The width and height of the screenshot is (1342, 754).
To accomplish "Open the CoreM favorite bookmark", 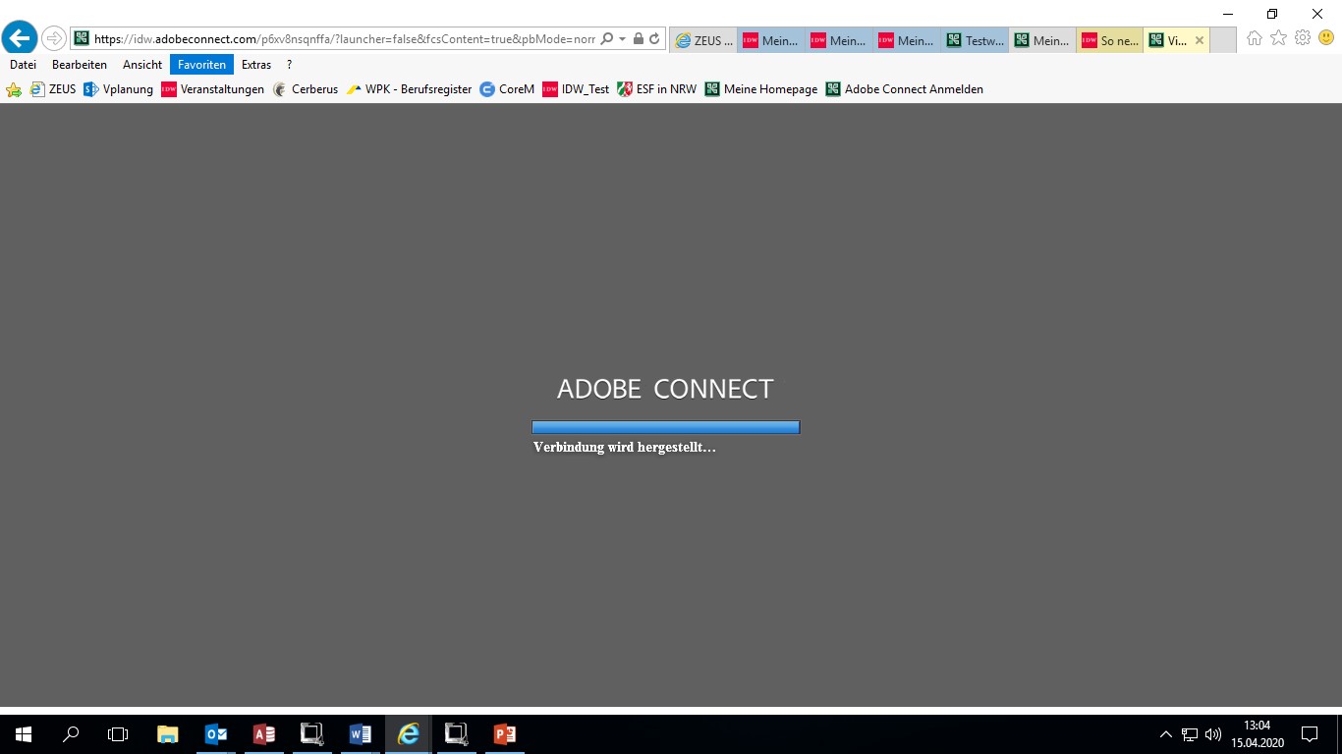I will click(x=507, y=89).
